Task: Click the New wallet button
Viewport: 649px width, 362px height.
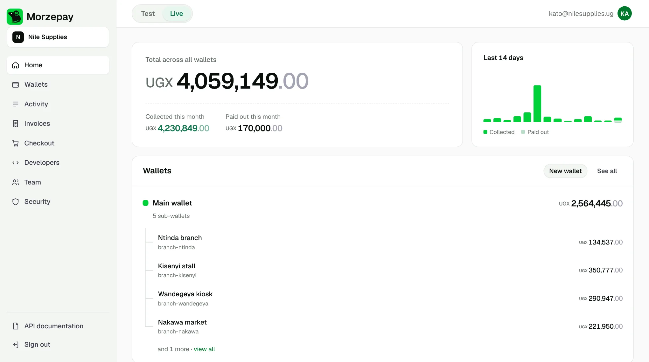Action: click(565, 171)
